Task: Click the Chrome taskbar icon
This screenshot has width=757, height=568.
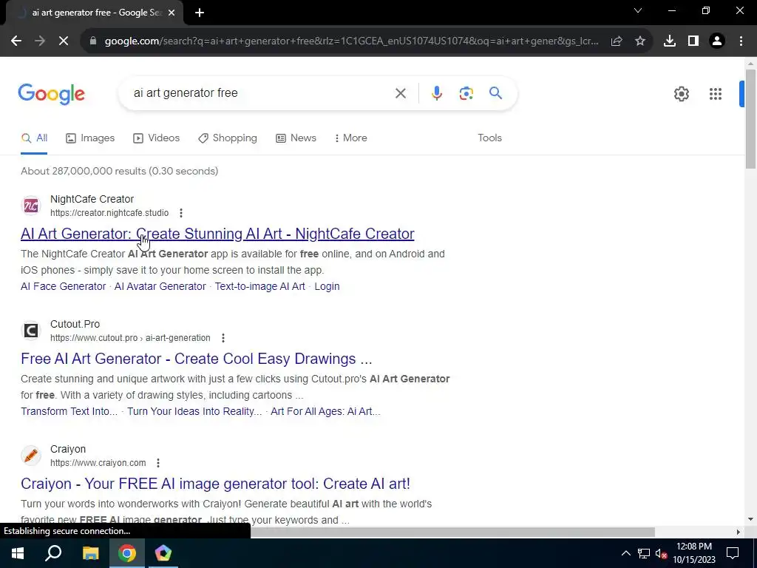Action: (x=127, y=553)
